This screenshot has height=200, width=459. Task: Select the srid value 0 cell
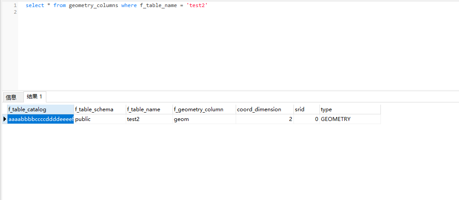click(307, 119)
